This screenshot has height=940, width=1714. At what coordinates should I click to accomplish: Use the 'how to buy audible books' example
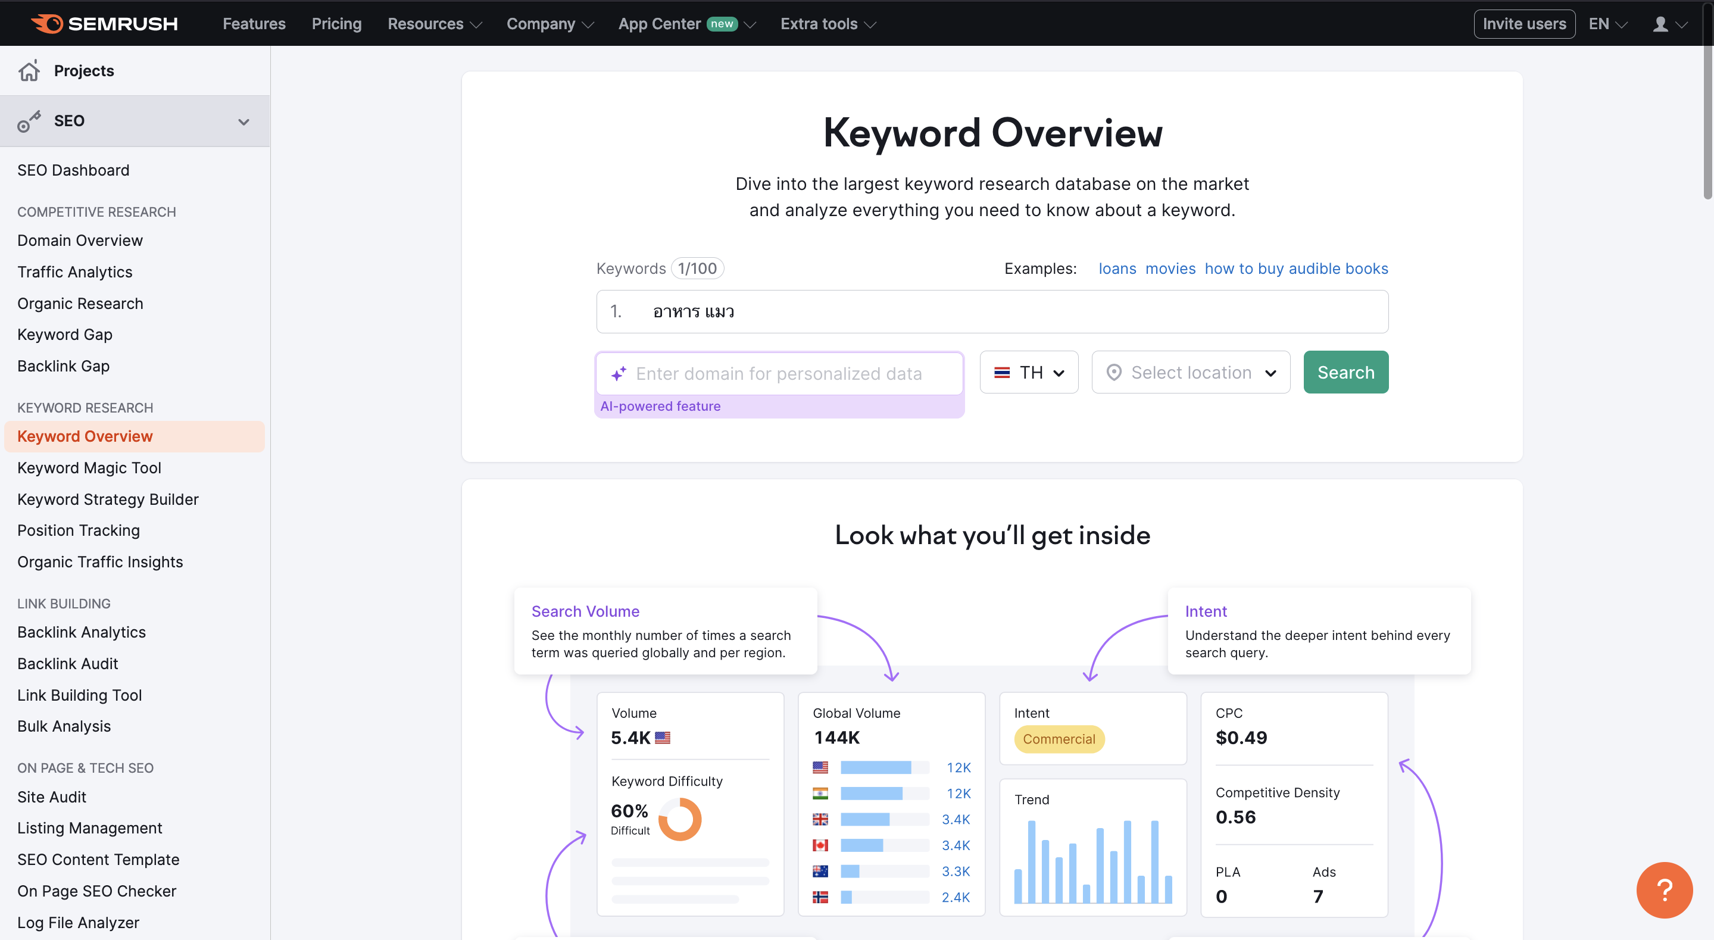coord(1295,268)
